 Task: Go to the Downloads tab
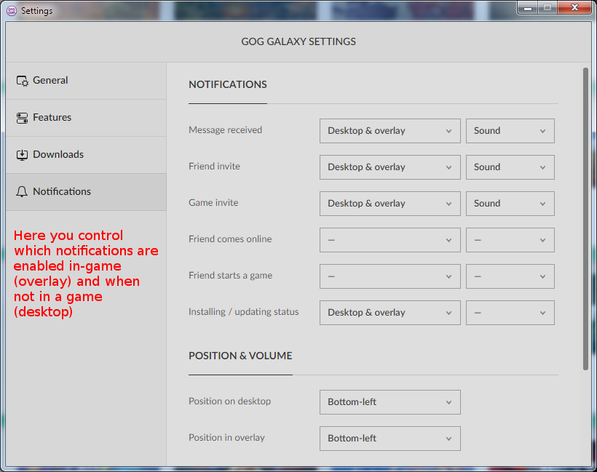(x=86, y=155)
